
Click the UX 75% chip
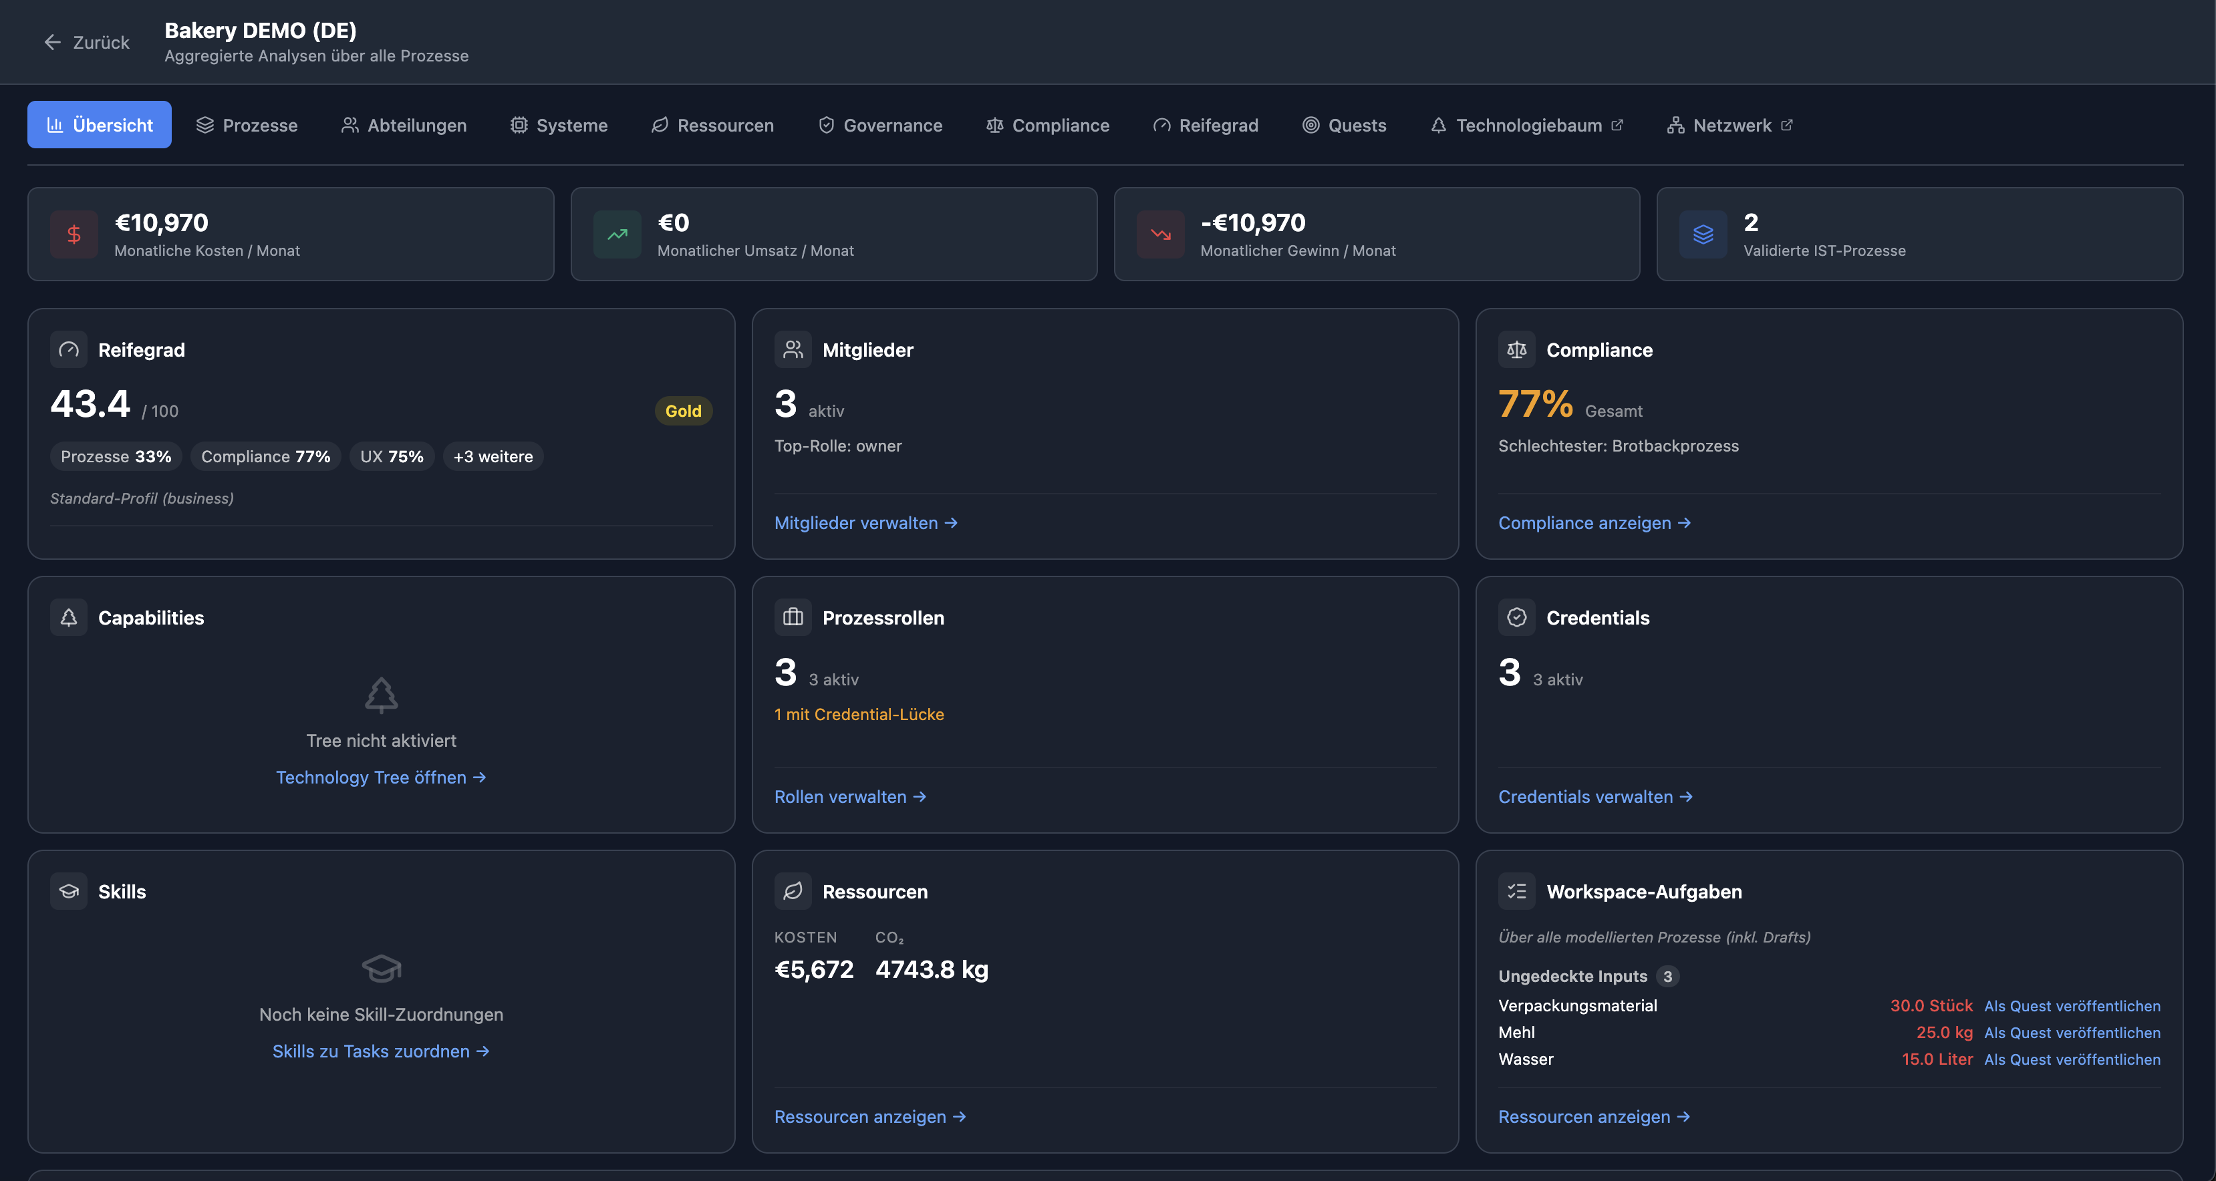point(392,456)
